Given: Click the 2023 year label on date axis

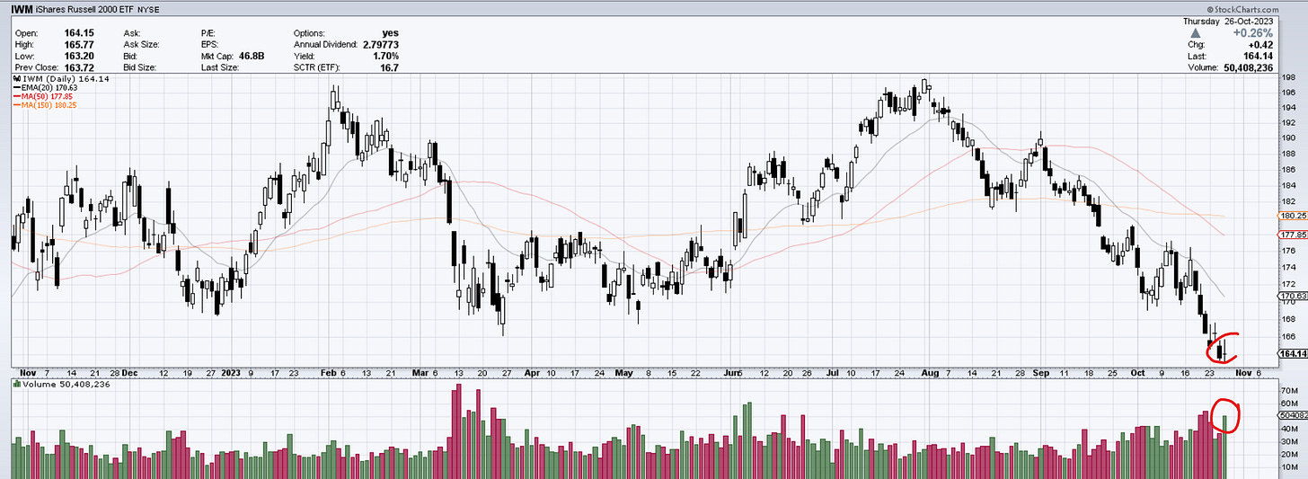Looking at the screenshot, I should pos(232,371).
